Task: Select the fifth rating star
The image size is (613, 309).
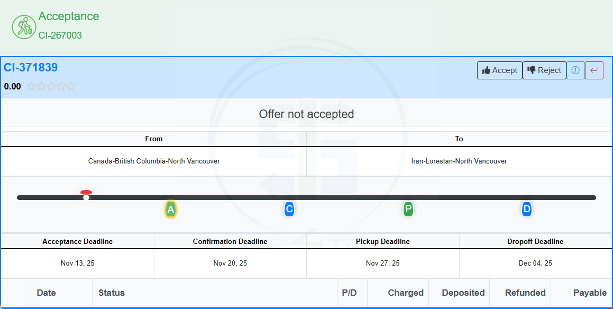Action: point(70,86)
